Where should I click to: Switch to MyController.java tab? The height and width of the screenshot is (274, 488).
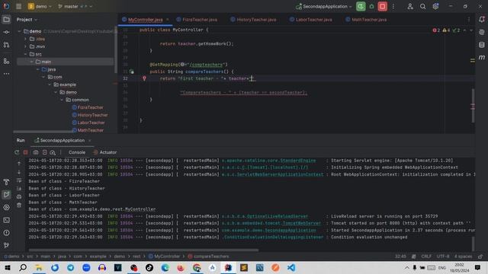tap(146, 20)
